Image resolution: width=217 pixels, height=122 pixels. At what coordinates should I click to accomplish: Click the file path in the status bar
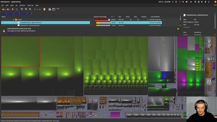coord(30,121)
